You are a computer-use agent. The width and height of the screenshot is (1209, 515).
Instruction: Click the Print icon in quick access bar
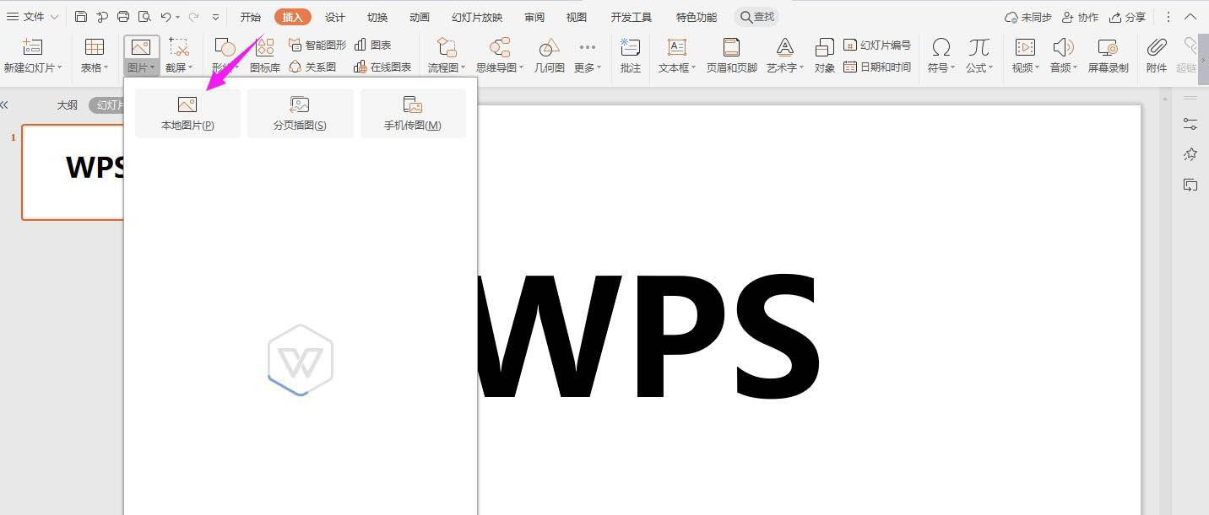(x=123, y=17)
